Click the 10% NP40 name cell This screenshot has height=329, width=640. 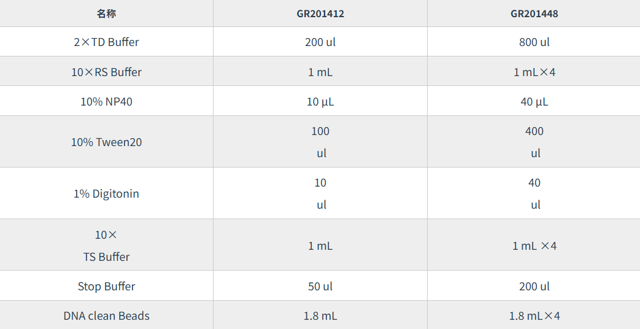[x=106, y=101]
